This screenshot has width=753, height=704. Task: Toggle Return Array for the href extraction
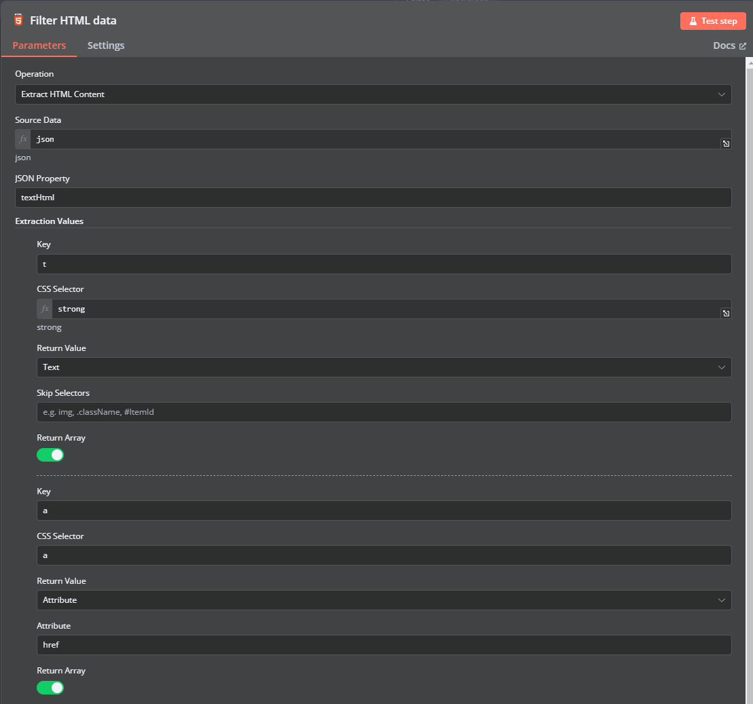pos(50,688)
